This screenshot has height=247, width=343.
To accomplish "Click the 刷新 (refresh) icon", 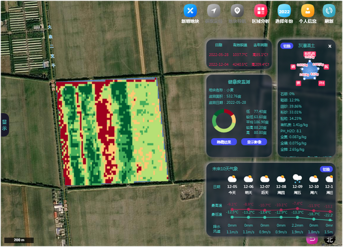I will (x=329, y=11).
